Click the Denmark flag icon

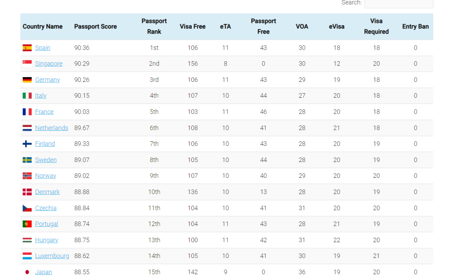[27, 192]
